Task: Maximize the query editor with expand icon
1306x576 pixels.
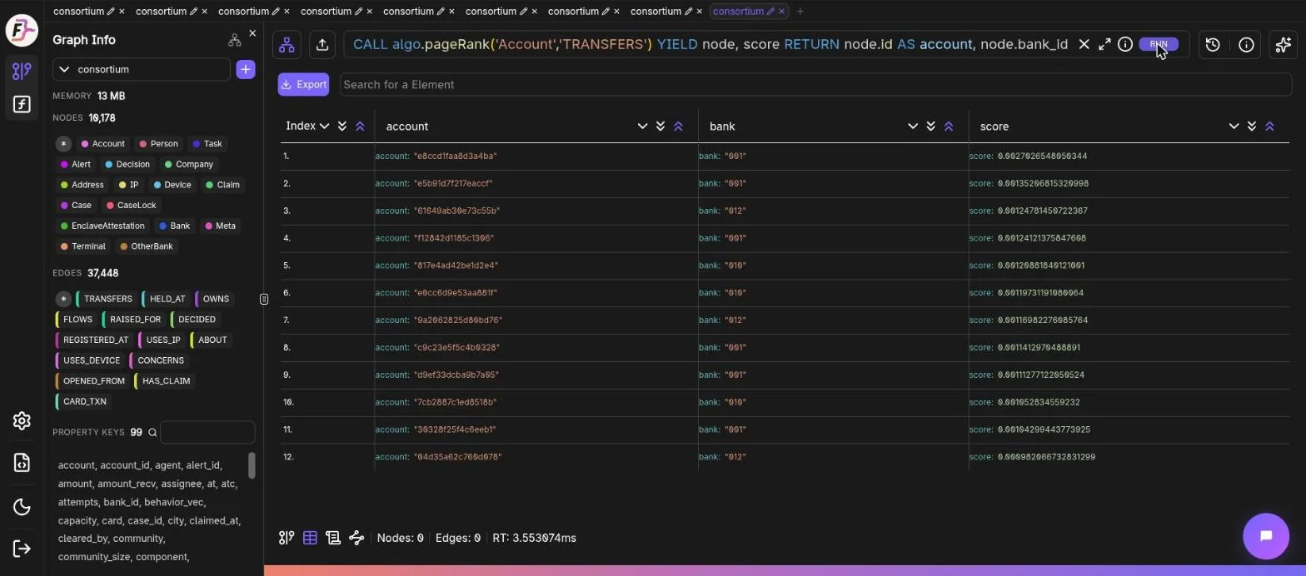Action: click(x=1104, y=44)
